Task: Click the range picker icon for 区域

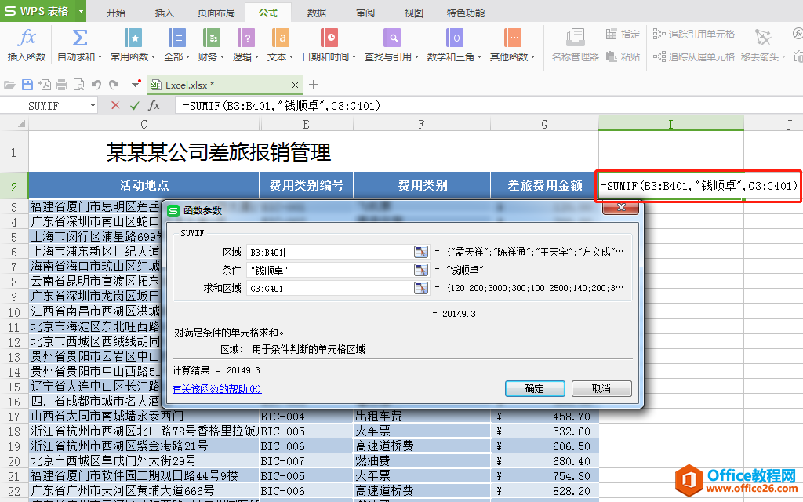Action: (421, 252)
